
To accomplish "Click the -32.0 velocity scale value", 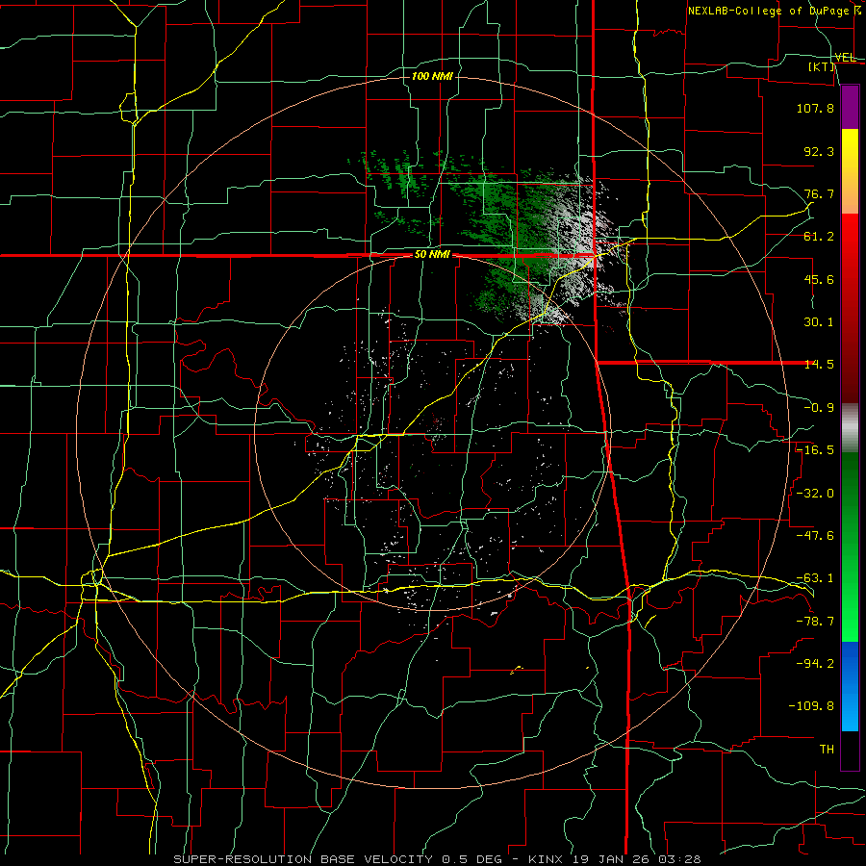I will tap(815, 493).
